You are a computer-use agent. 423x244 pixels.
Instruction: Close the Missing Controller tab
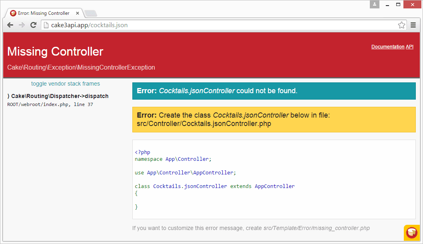click(78, 13)
